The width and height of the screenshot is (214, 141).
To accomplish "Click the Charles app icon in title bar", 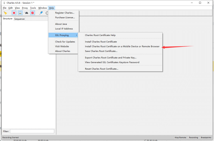I will pyautogui.click(x=4, y=3).
